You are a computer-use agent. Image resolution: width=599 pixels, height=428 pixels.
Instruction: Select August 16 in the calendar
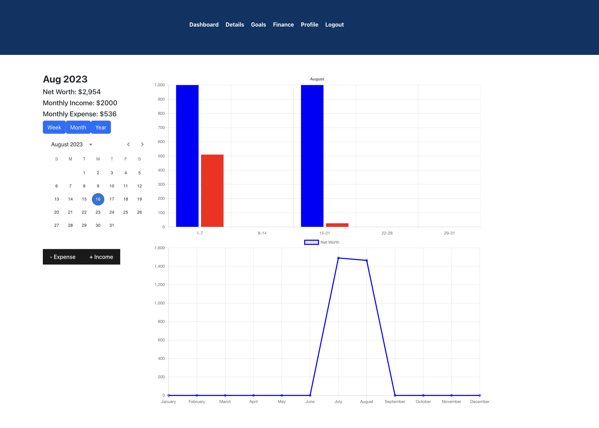pos(98,199)
